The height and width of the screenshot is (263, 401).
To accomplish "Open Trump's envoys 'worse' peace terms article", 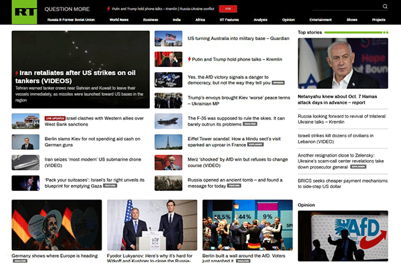I will pyautogui.click(x=239, y=100).
